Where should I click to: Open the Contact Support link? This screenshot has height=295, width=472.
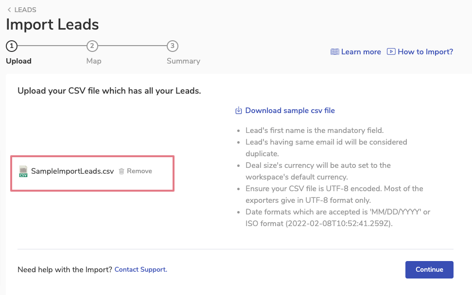(140, 269)
